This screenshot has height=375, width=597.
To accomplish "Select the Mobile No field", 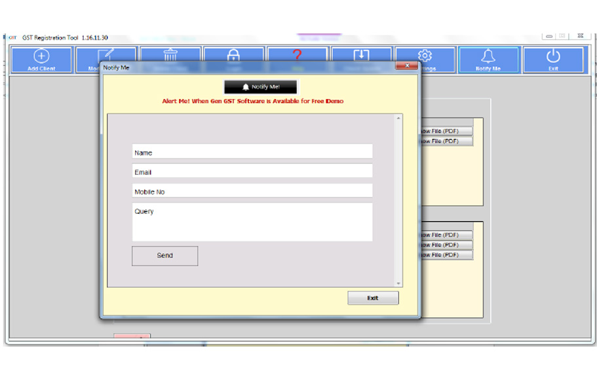I will tap(252, 191).
